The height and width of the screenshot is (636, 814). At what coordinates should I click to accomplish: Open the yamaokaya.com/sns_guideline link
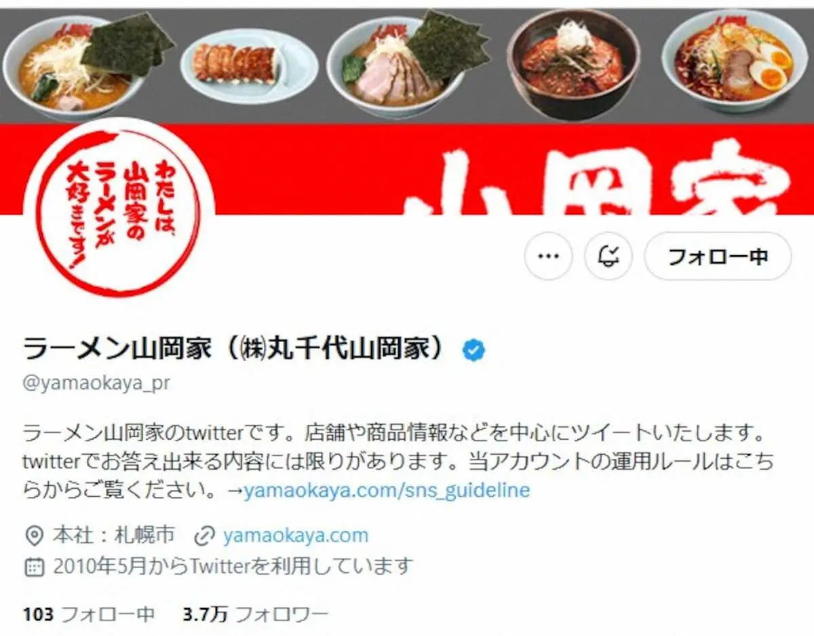pyautogui.click(x=387, y=490)
